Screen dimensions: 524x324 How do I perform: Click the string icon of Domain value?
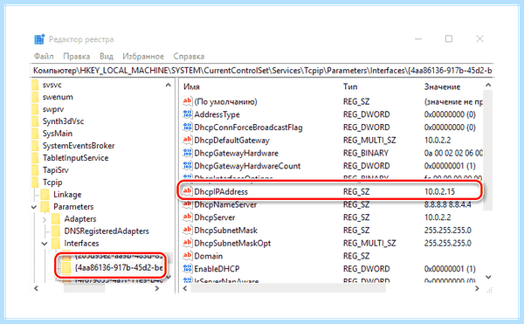pos(188,256)
